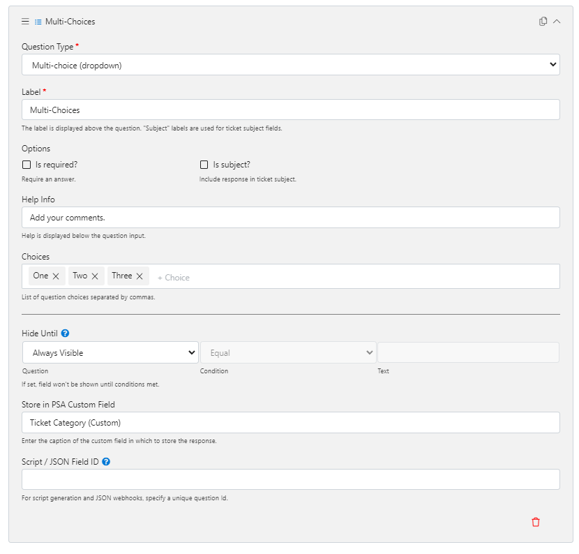The width and height of the screenshot is (579, 554).
Task: Enable the Is required checkbox
Action: 27,165
